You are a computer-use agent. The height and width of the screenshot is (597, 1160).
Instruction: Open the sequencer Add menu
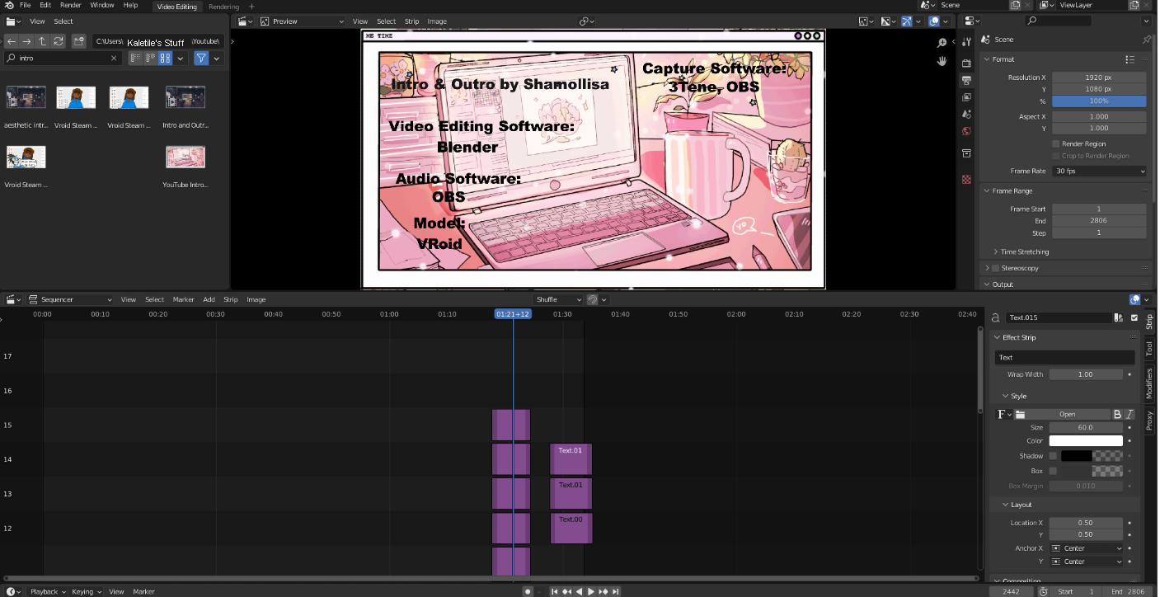pyautogui.click(x=209, y=299)
